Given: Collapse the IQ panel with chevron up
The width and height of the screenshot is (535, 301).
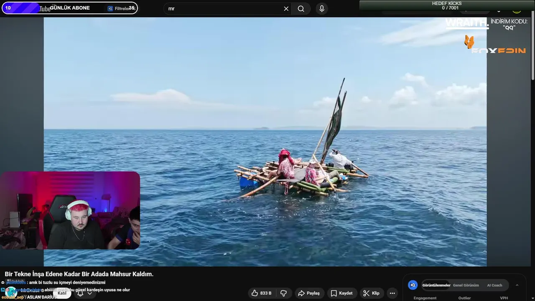Looking at the screenshot, I should click(x=517, y=285).
